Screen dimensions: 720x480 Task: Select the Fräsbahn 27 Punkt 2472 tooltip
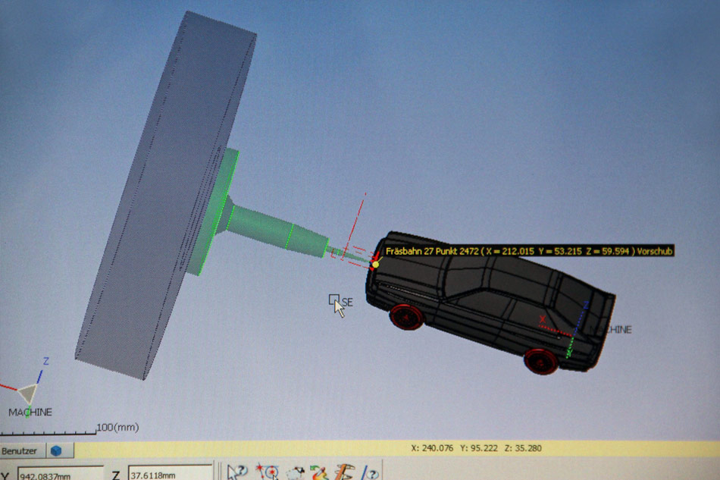tap(530, 251)
